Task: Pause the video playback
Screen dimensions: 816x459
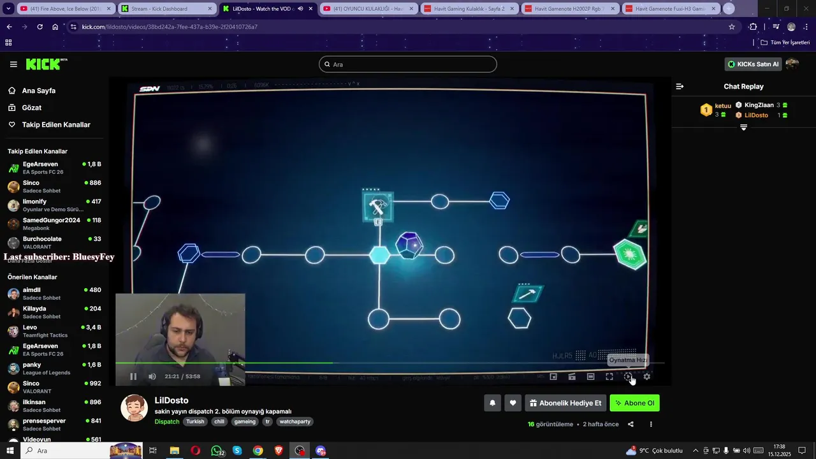Action: pyautogui.click(x=133, y=376)
